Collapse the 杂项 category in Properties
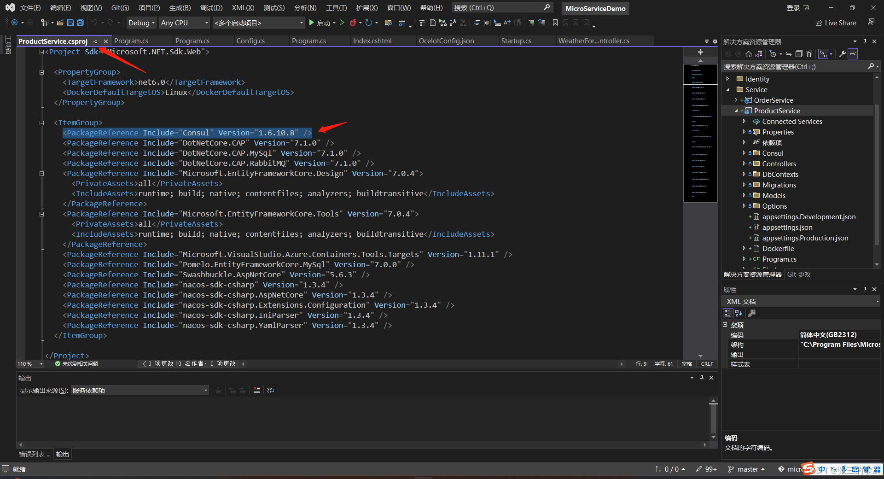The image size is (884, 479). pyautogui.click(x=725, y=325)
